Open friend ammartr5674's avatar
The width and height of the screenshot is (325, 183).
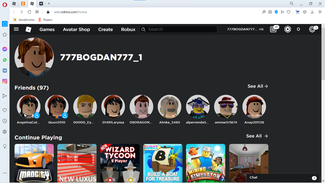point(226,107)
